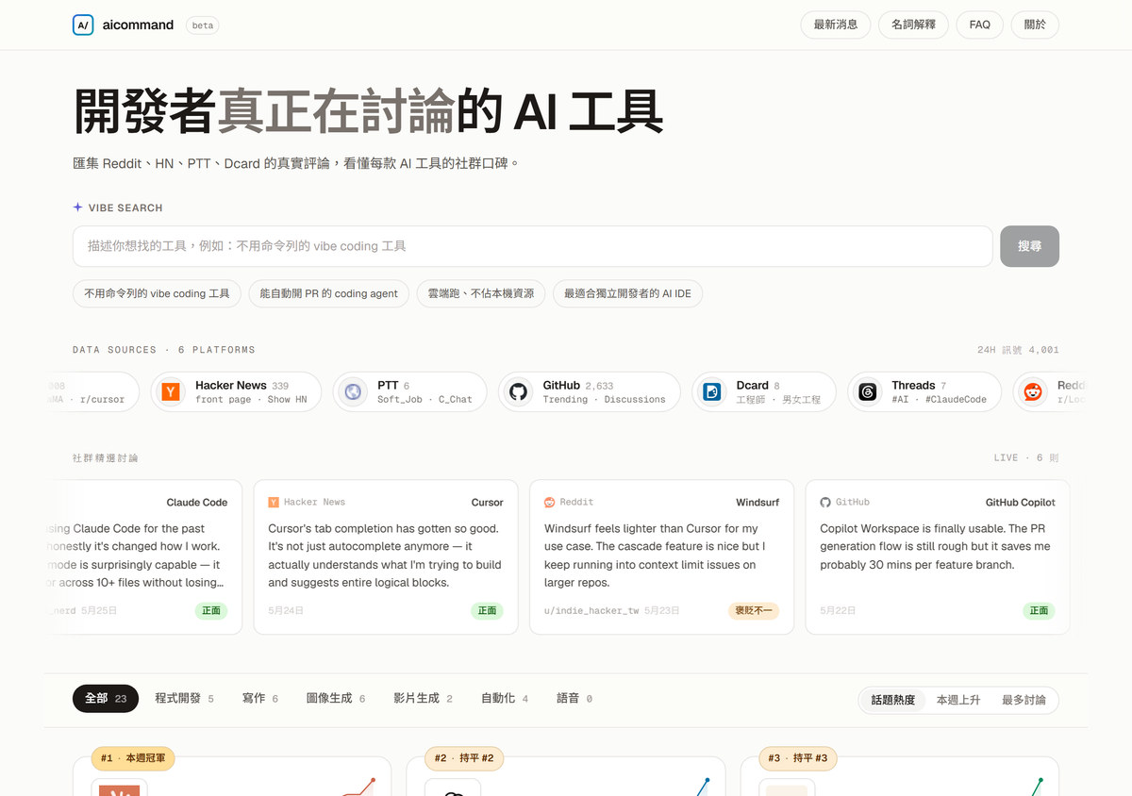This screenshot has width=1132, height=796.
Task: Click 正面 badge on GitHub Copilot card
Action: coord(1039,610)
